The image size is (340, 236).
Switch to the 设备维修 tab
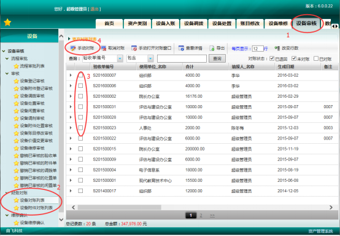278,23
